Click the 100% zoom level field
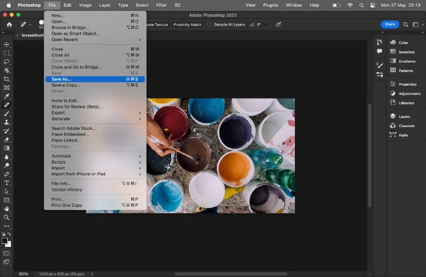This screenshot has height=277, width=426. point(23,274)
